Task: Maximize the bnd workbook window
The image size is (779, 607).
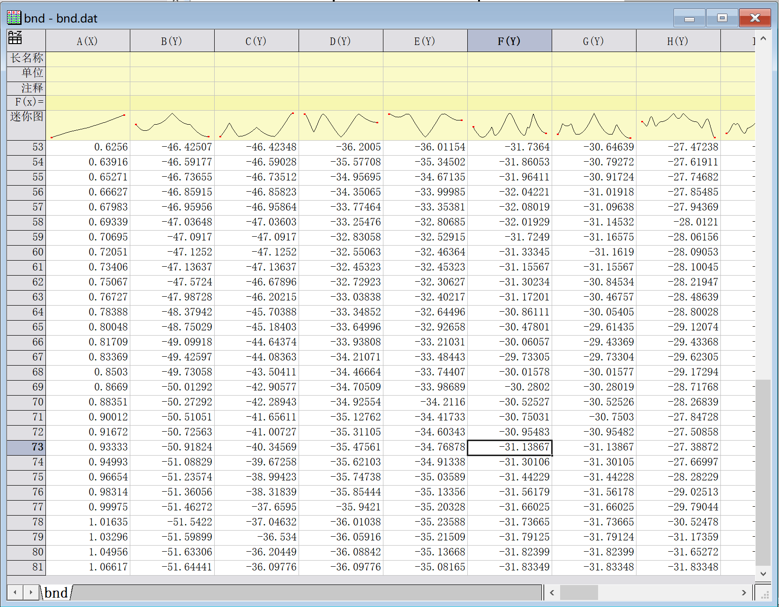Action: [722, 18]
